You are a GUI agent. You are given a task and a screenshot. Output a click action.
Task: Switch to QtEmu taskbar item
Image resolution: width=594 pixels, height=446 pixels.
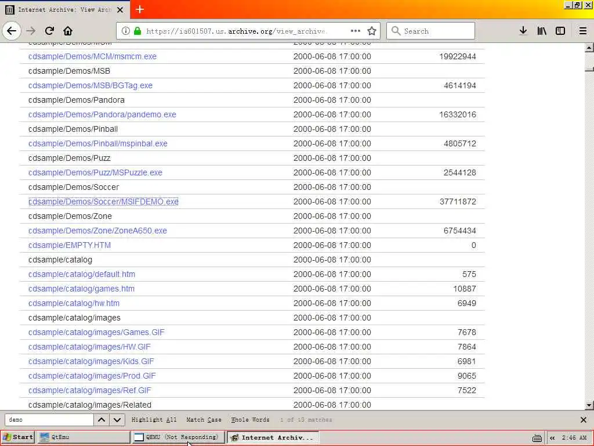[x=84, y=437]
